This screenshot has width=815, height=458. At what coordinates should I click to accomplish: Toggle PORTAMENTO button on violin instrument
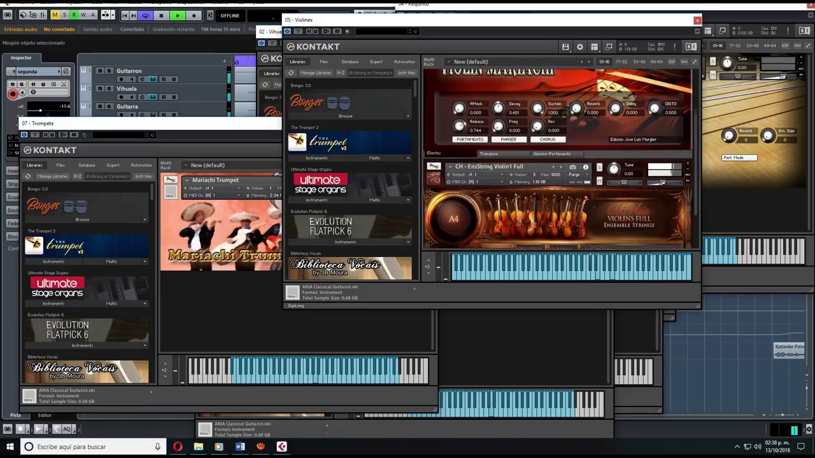point(469,139)
